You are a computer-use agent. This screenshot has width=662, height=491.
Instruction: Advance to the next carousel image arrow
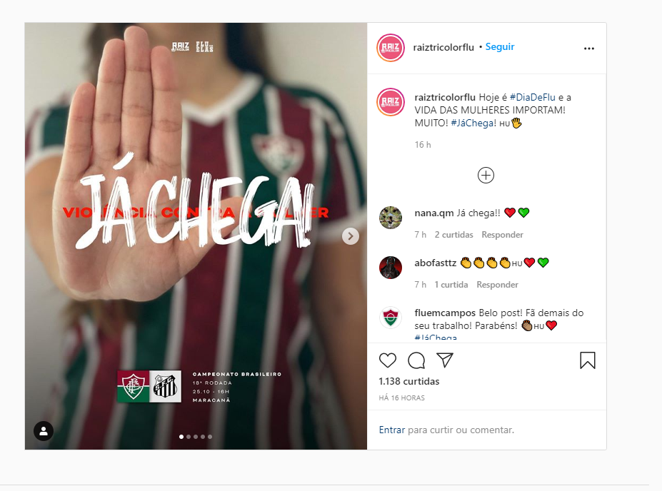point(351,236)
